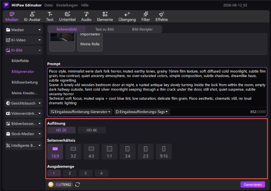Image resolution: width=271 pixels, height=191 pixels.
Task: Click the Importieren button
Action: pos(90,34)
